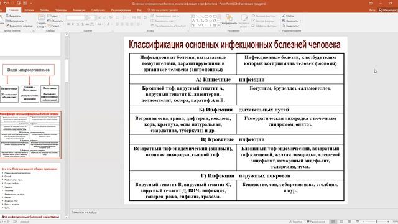Open Макет (Layout) dropdown
Viewport: 398px width, 224px height.
pos(54,16)
